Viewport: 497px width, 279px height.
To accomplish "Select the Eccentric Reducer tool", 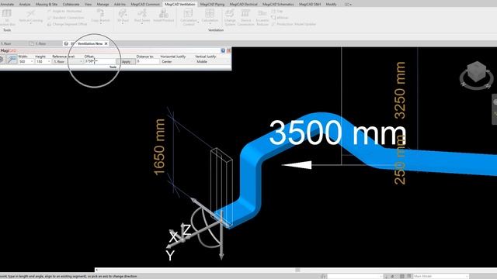I will pos(262,17).
